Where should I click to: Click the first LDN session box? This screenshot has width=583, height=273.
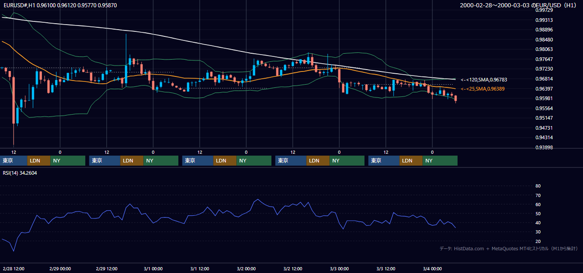point(39,161)
